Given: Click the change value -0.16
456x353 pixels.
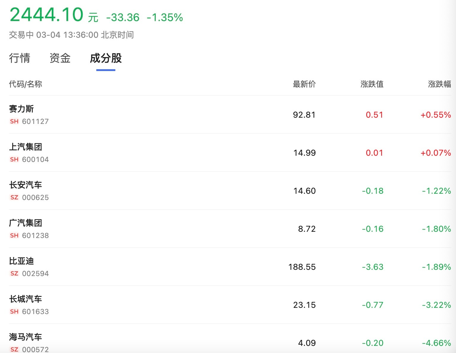Looking at the screenshot, I should pyautogui.click(x=373, y=229).
